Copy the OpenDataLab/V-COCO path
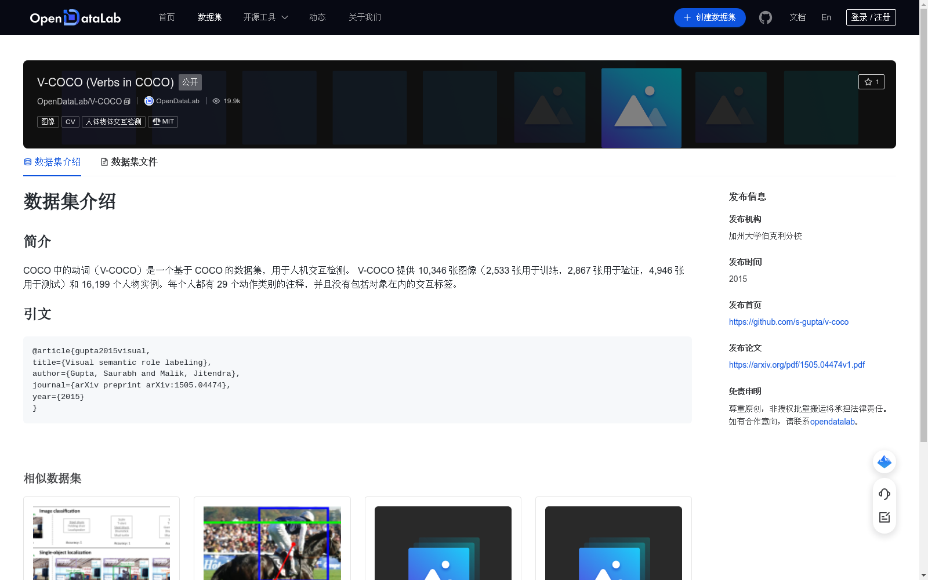Viewport: 928px width, 580px height. pos(127,101)
